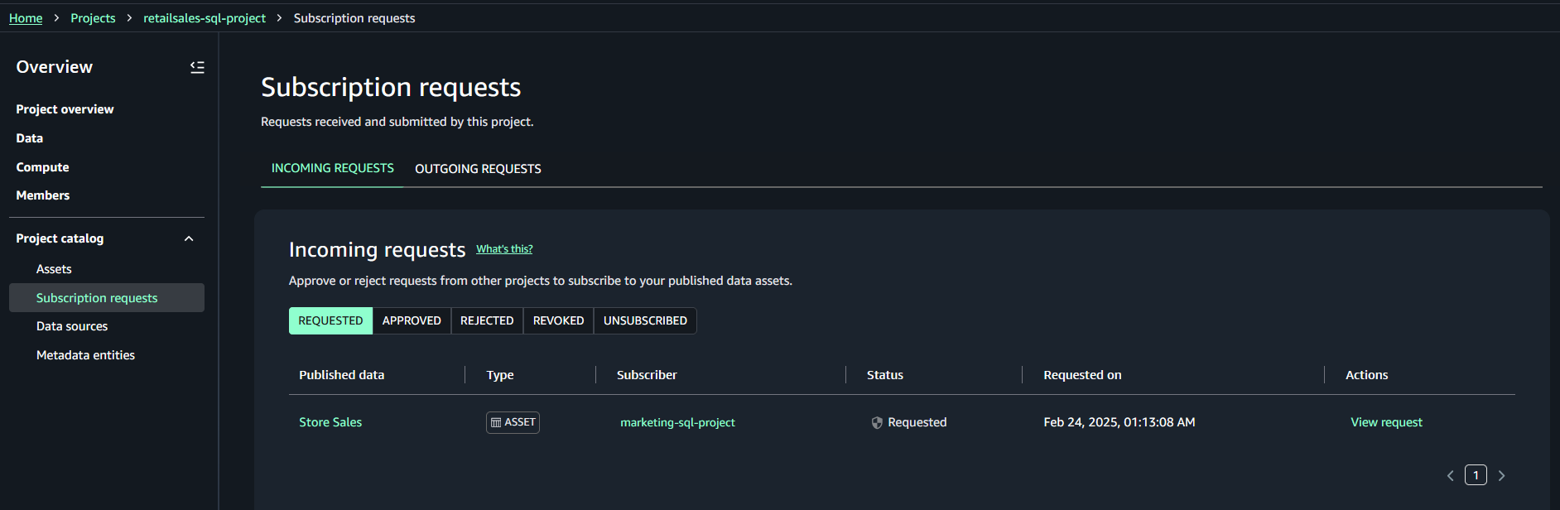Screen dimensions: 1560x510
Task: Select the Requested filter
Action: (330, 320)
